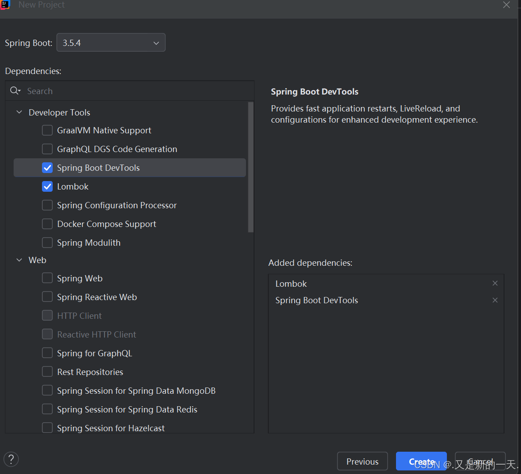Screen dimensions: 521x474
Task: Click 'Spring Boot DevTools' in Added dependencies list
Action: coord(317,301)
